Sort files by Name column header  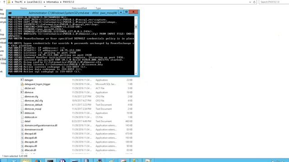(23, 8)
